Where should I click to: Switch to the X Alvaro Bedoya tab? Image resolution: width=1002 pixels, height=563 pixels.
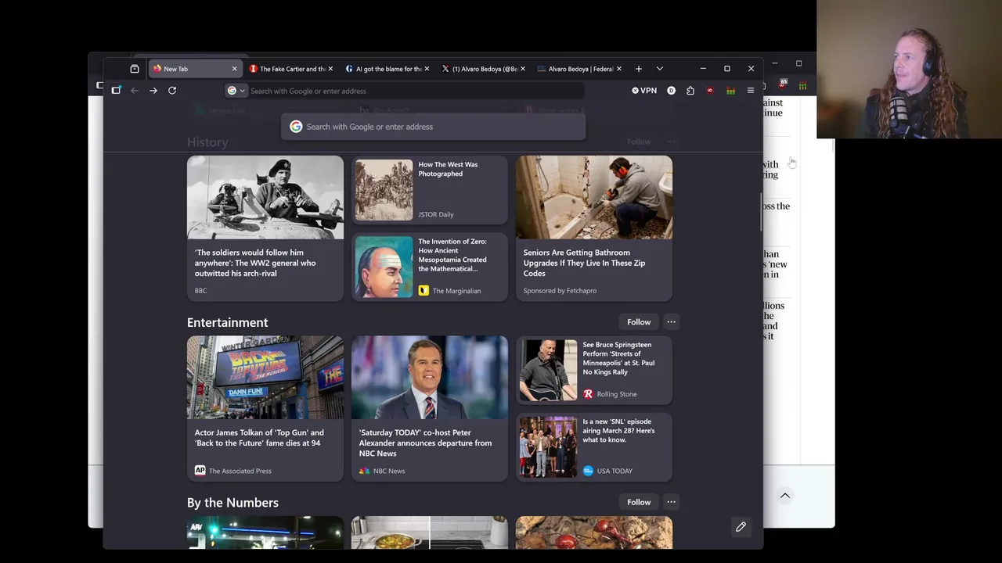pos(483,69)
